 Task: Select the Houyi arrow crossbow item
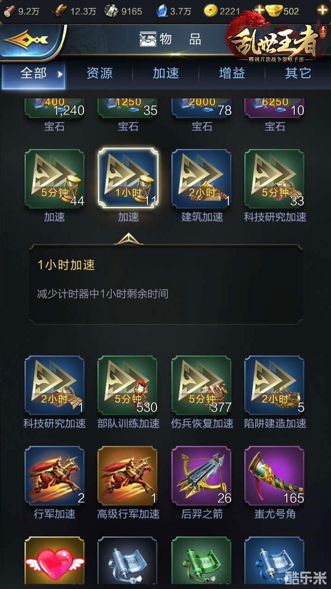(201, 476)
